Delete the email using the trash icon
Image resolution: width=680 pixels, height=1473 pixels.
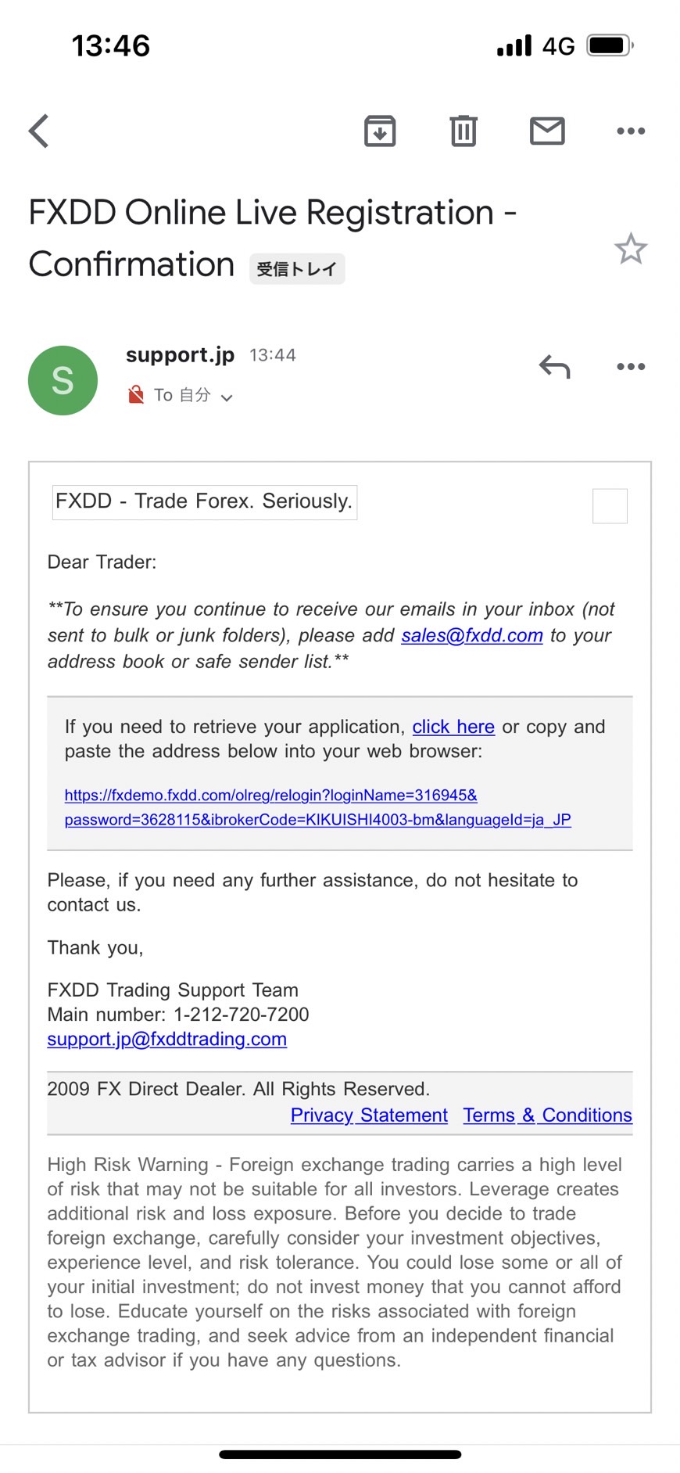[x=463, y=131]
